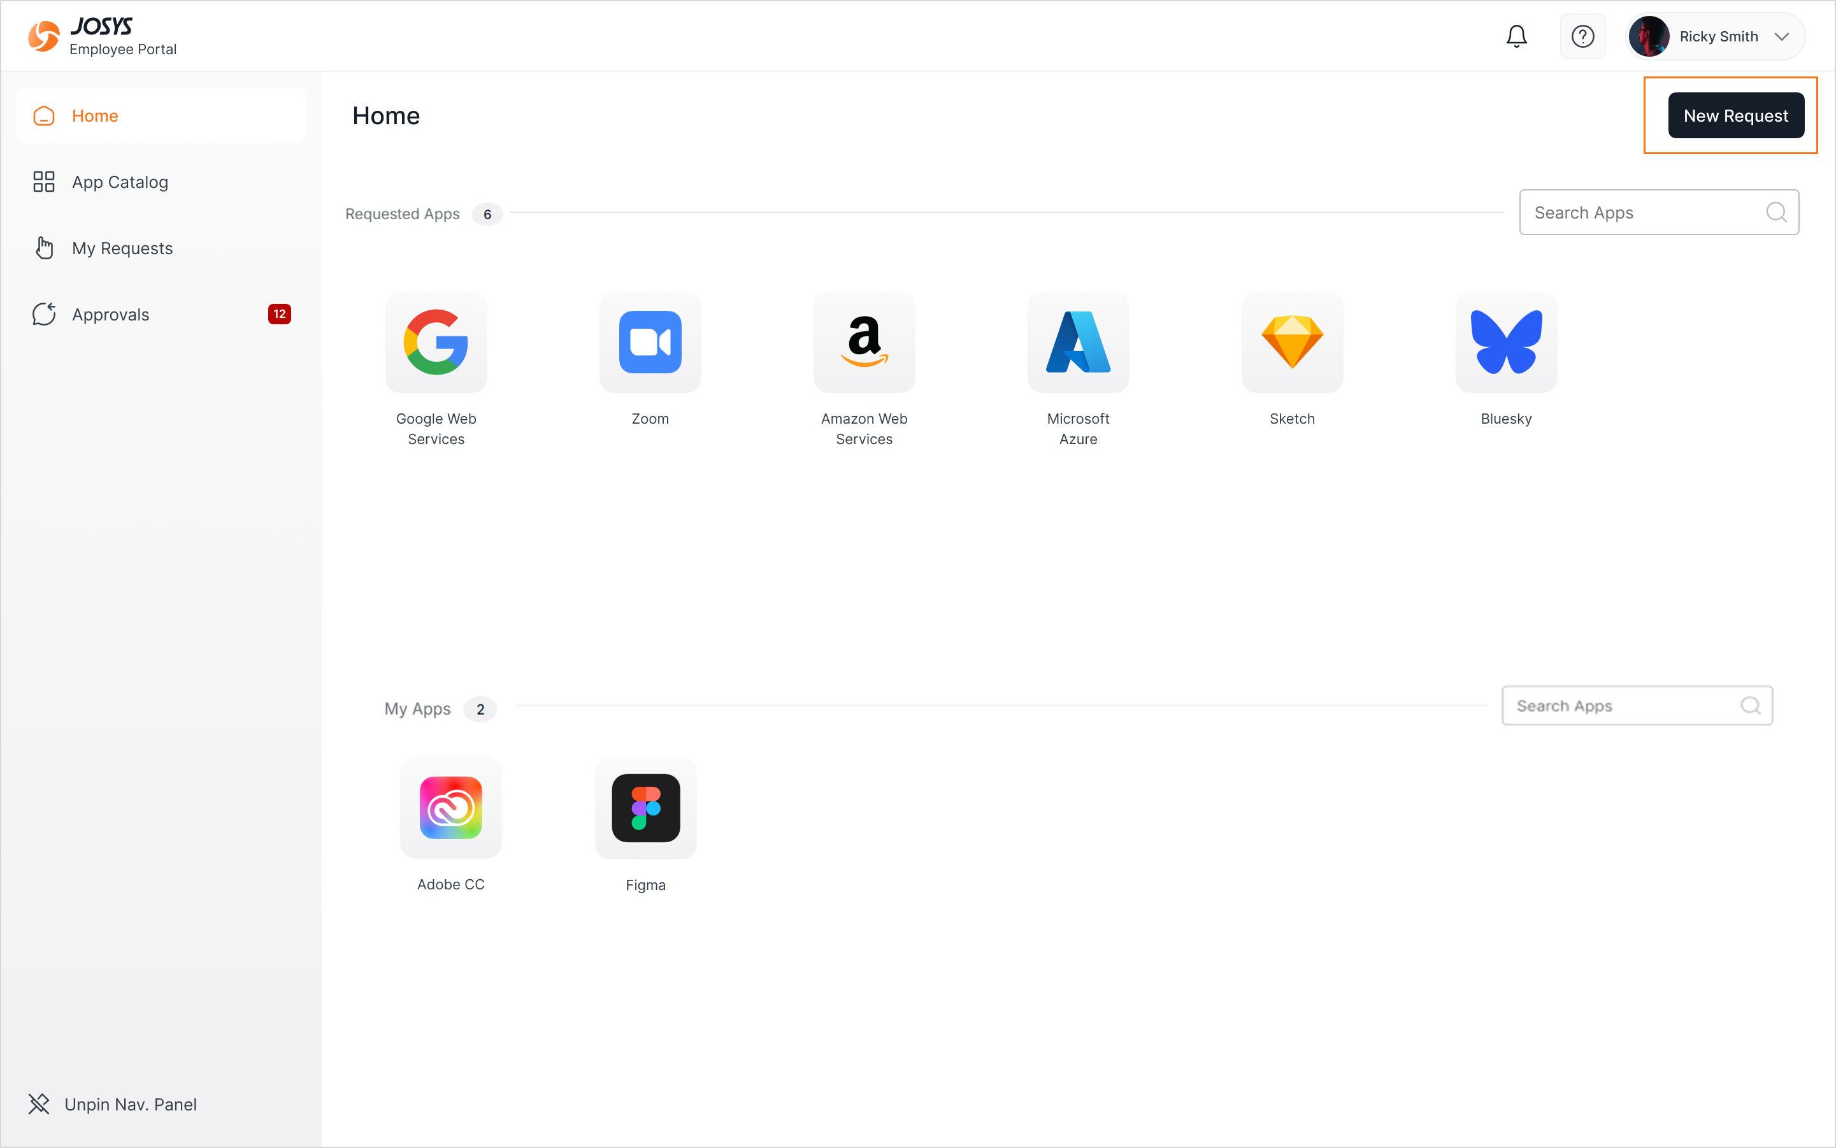1836x1148 pixels.
Task: Select the Sketch diamond icon
Action: [1293, 343]
